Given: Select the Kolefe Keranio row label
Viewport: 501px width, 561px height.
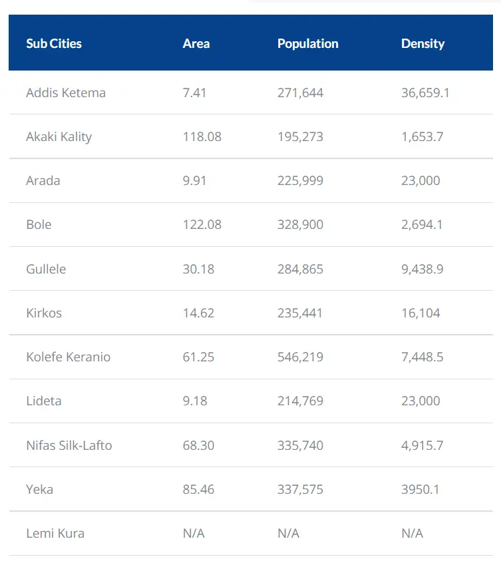Looking at the screenshot, I should pyautogui.click(x=69, y=357).
